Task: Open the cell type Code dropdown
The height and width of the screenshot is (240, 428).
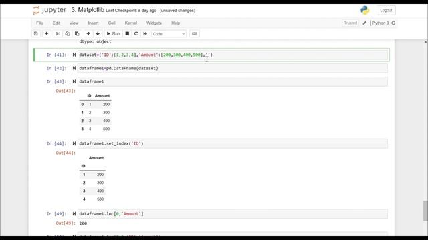Action: (169, 34)
